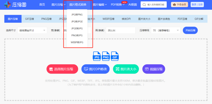Open the 选择尺寸 dropdown

[32, 30]
